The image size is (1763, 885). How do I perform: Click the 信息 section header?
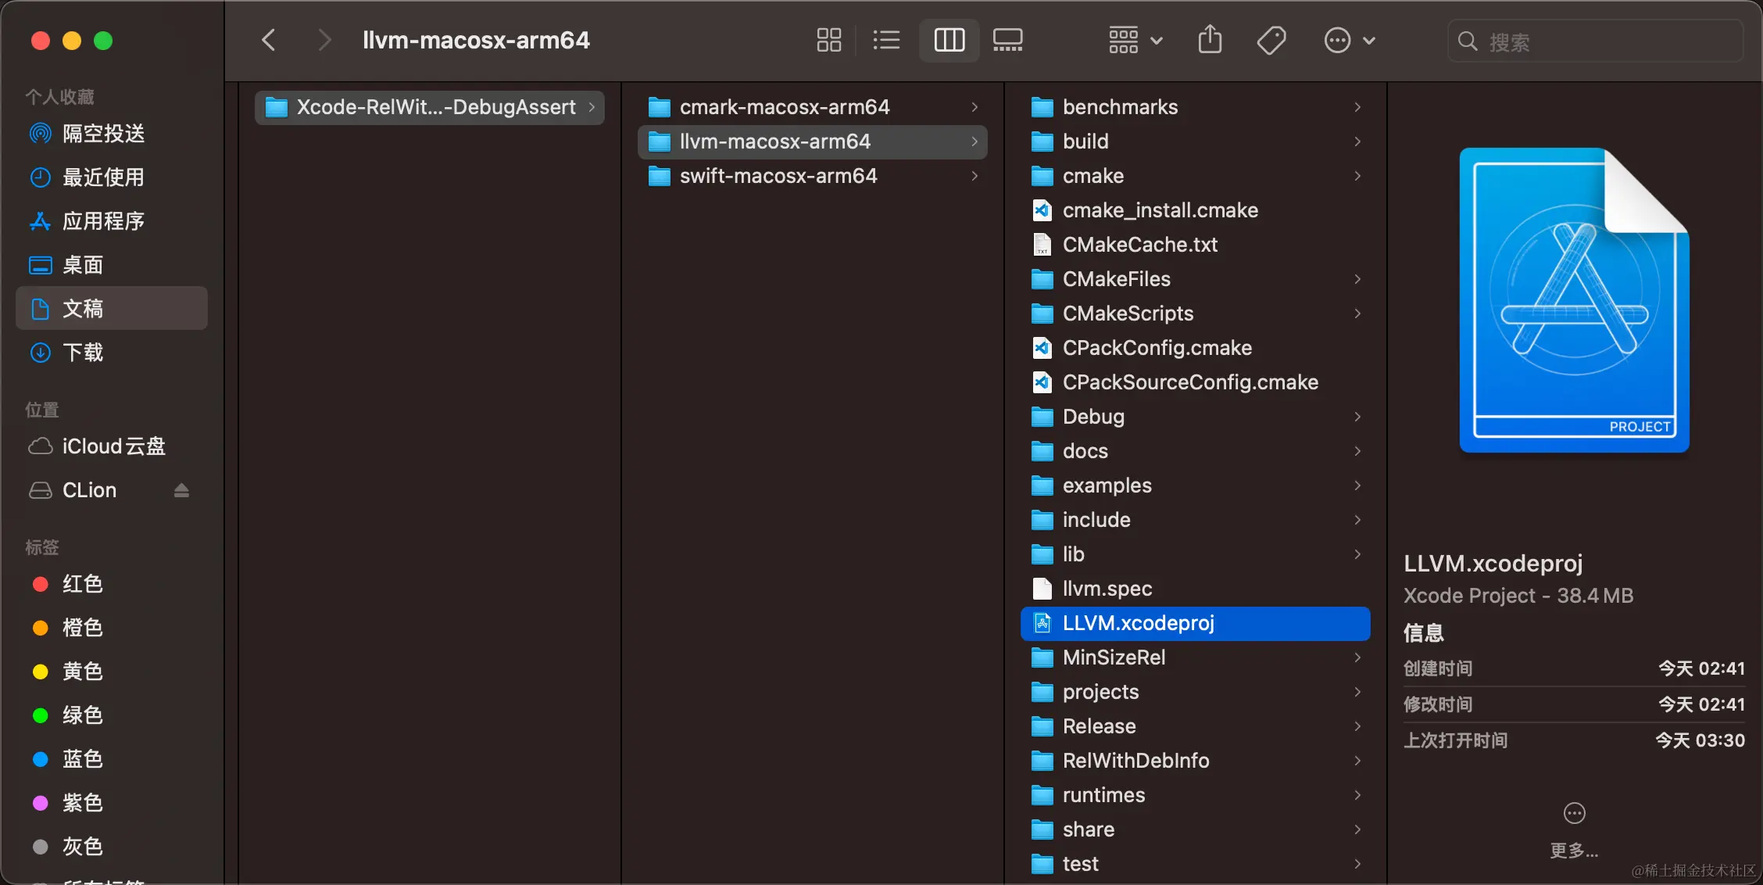(1424, 632)
